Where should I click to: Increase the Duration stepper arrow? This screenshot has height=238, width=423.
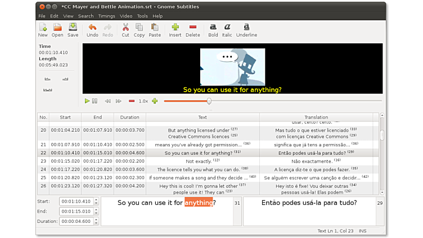coord(96,219)
